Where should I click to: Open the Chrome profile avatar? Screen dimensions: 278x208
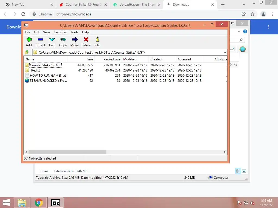263,14
